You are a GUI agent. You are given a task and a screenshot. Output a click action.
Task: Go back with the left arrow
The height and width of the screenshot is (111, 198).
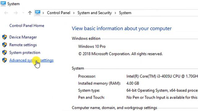pos(6,13)
